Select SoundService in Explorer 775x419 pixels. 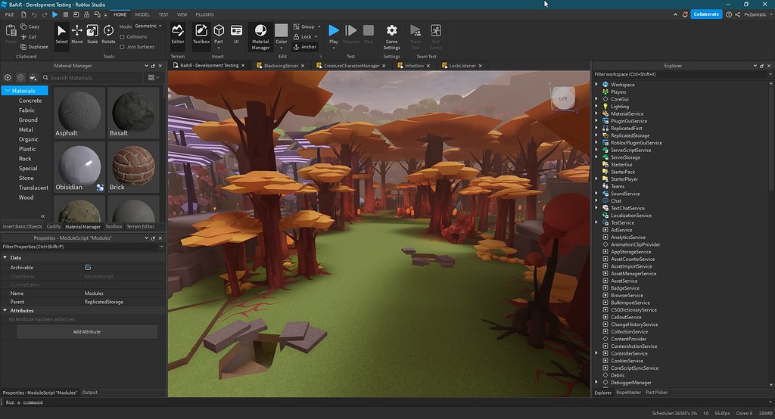click(x=625, y=194)
